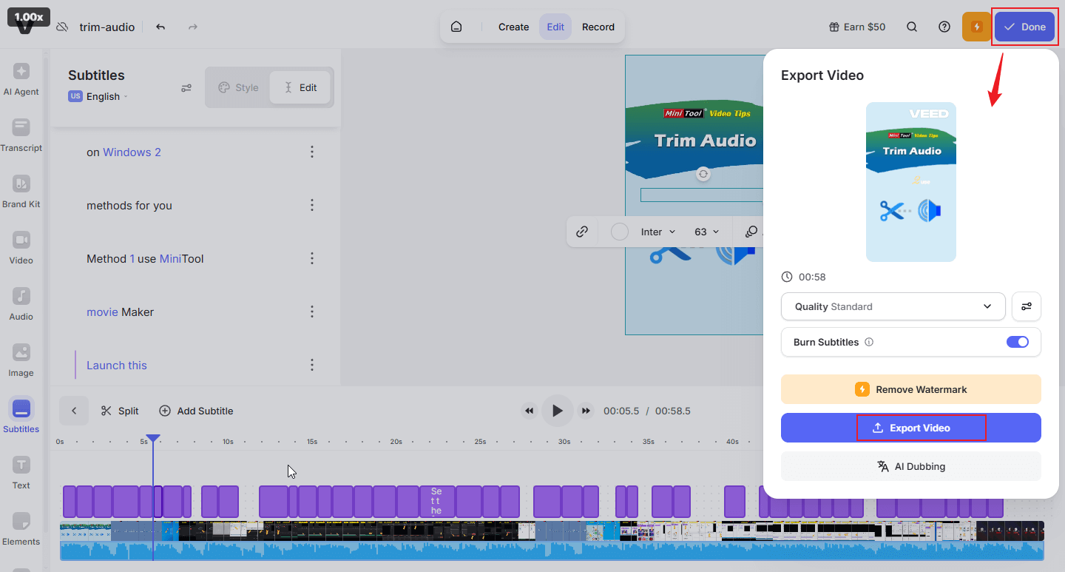The image size is (1065, 572).
Task: Open the AI Agent sidebar panel
Action: coord(21,79)
